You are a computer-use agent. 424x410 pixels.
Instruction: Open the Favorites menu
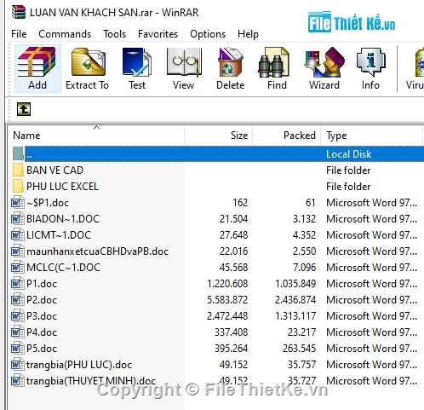[x=158, y=34]
